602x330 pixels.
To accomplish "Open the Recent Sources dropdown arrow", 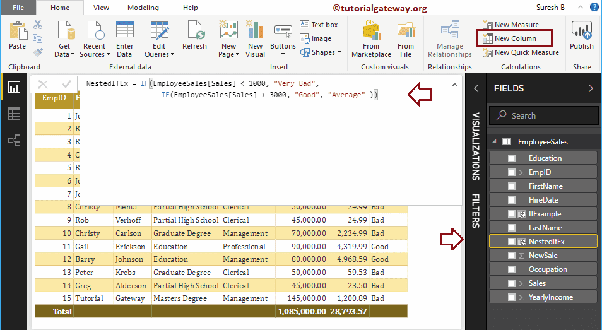I will tap(108, 54).
